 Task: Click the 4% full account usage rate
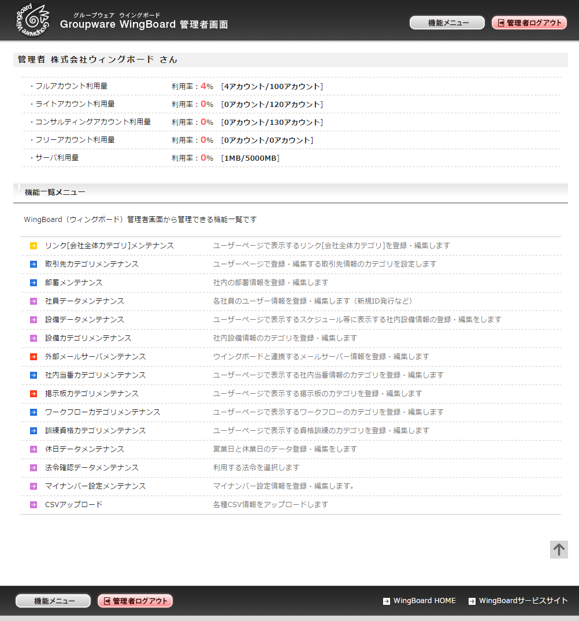point(207,86)
